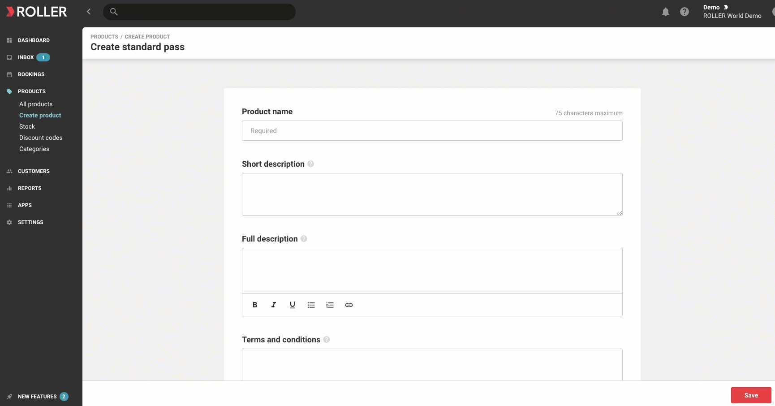
Task: Open the Reports menu
Action: (x=30, y=188)
